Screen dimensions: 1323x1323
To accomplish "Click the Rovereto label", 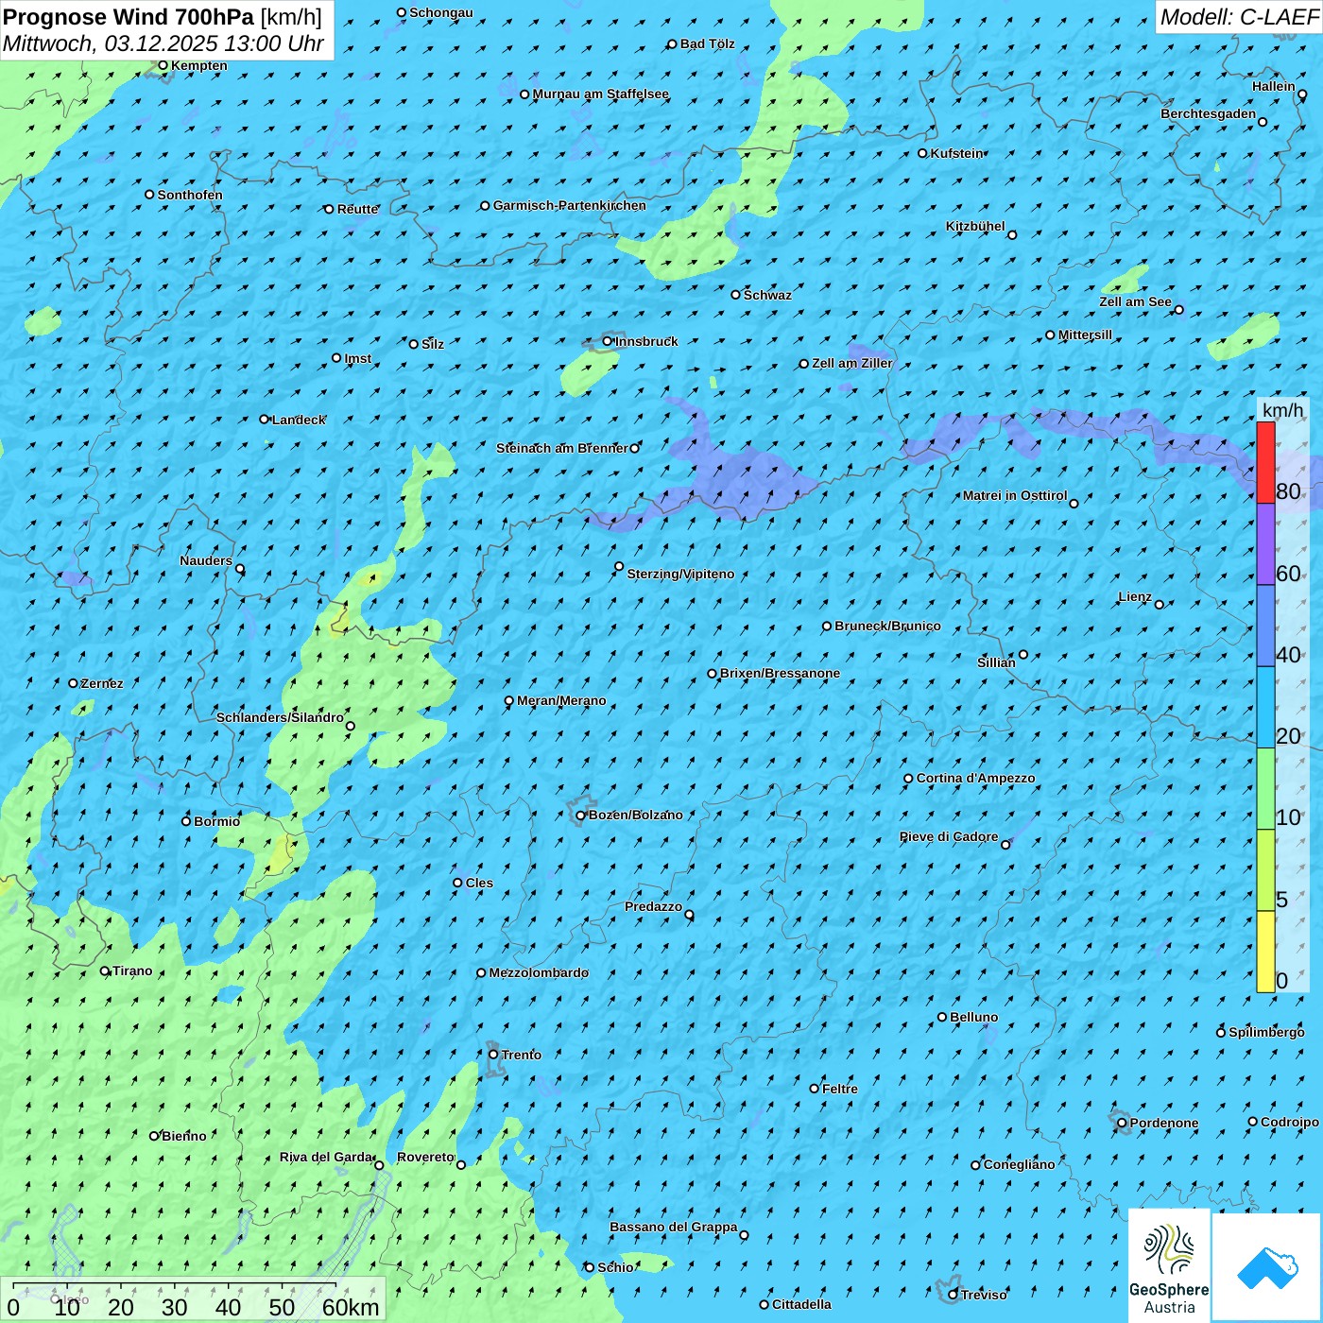I will [x=425, y=1157].
